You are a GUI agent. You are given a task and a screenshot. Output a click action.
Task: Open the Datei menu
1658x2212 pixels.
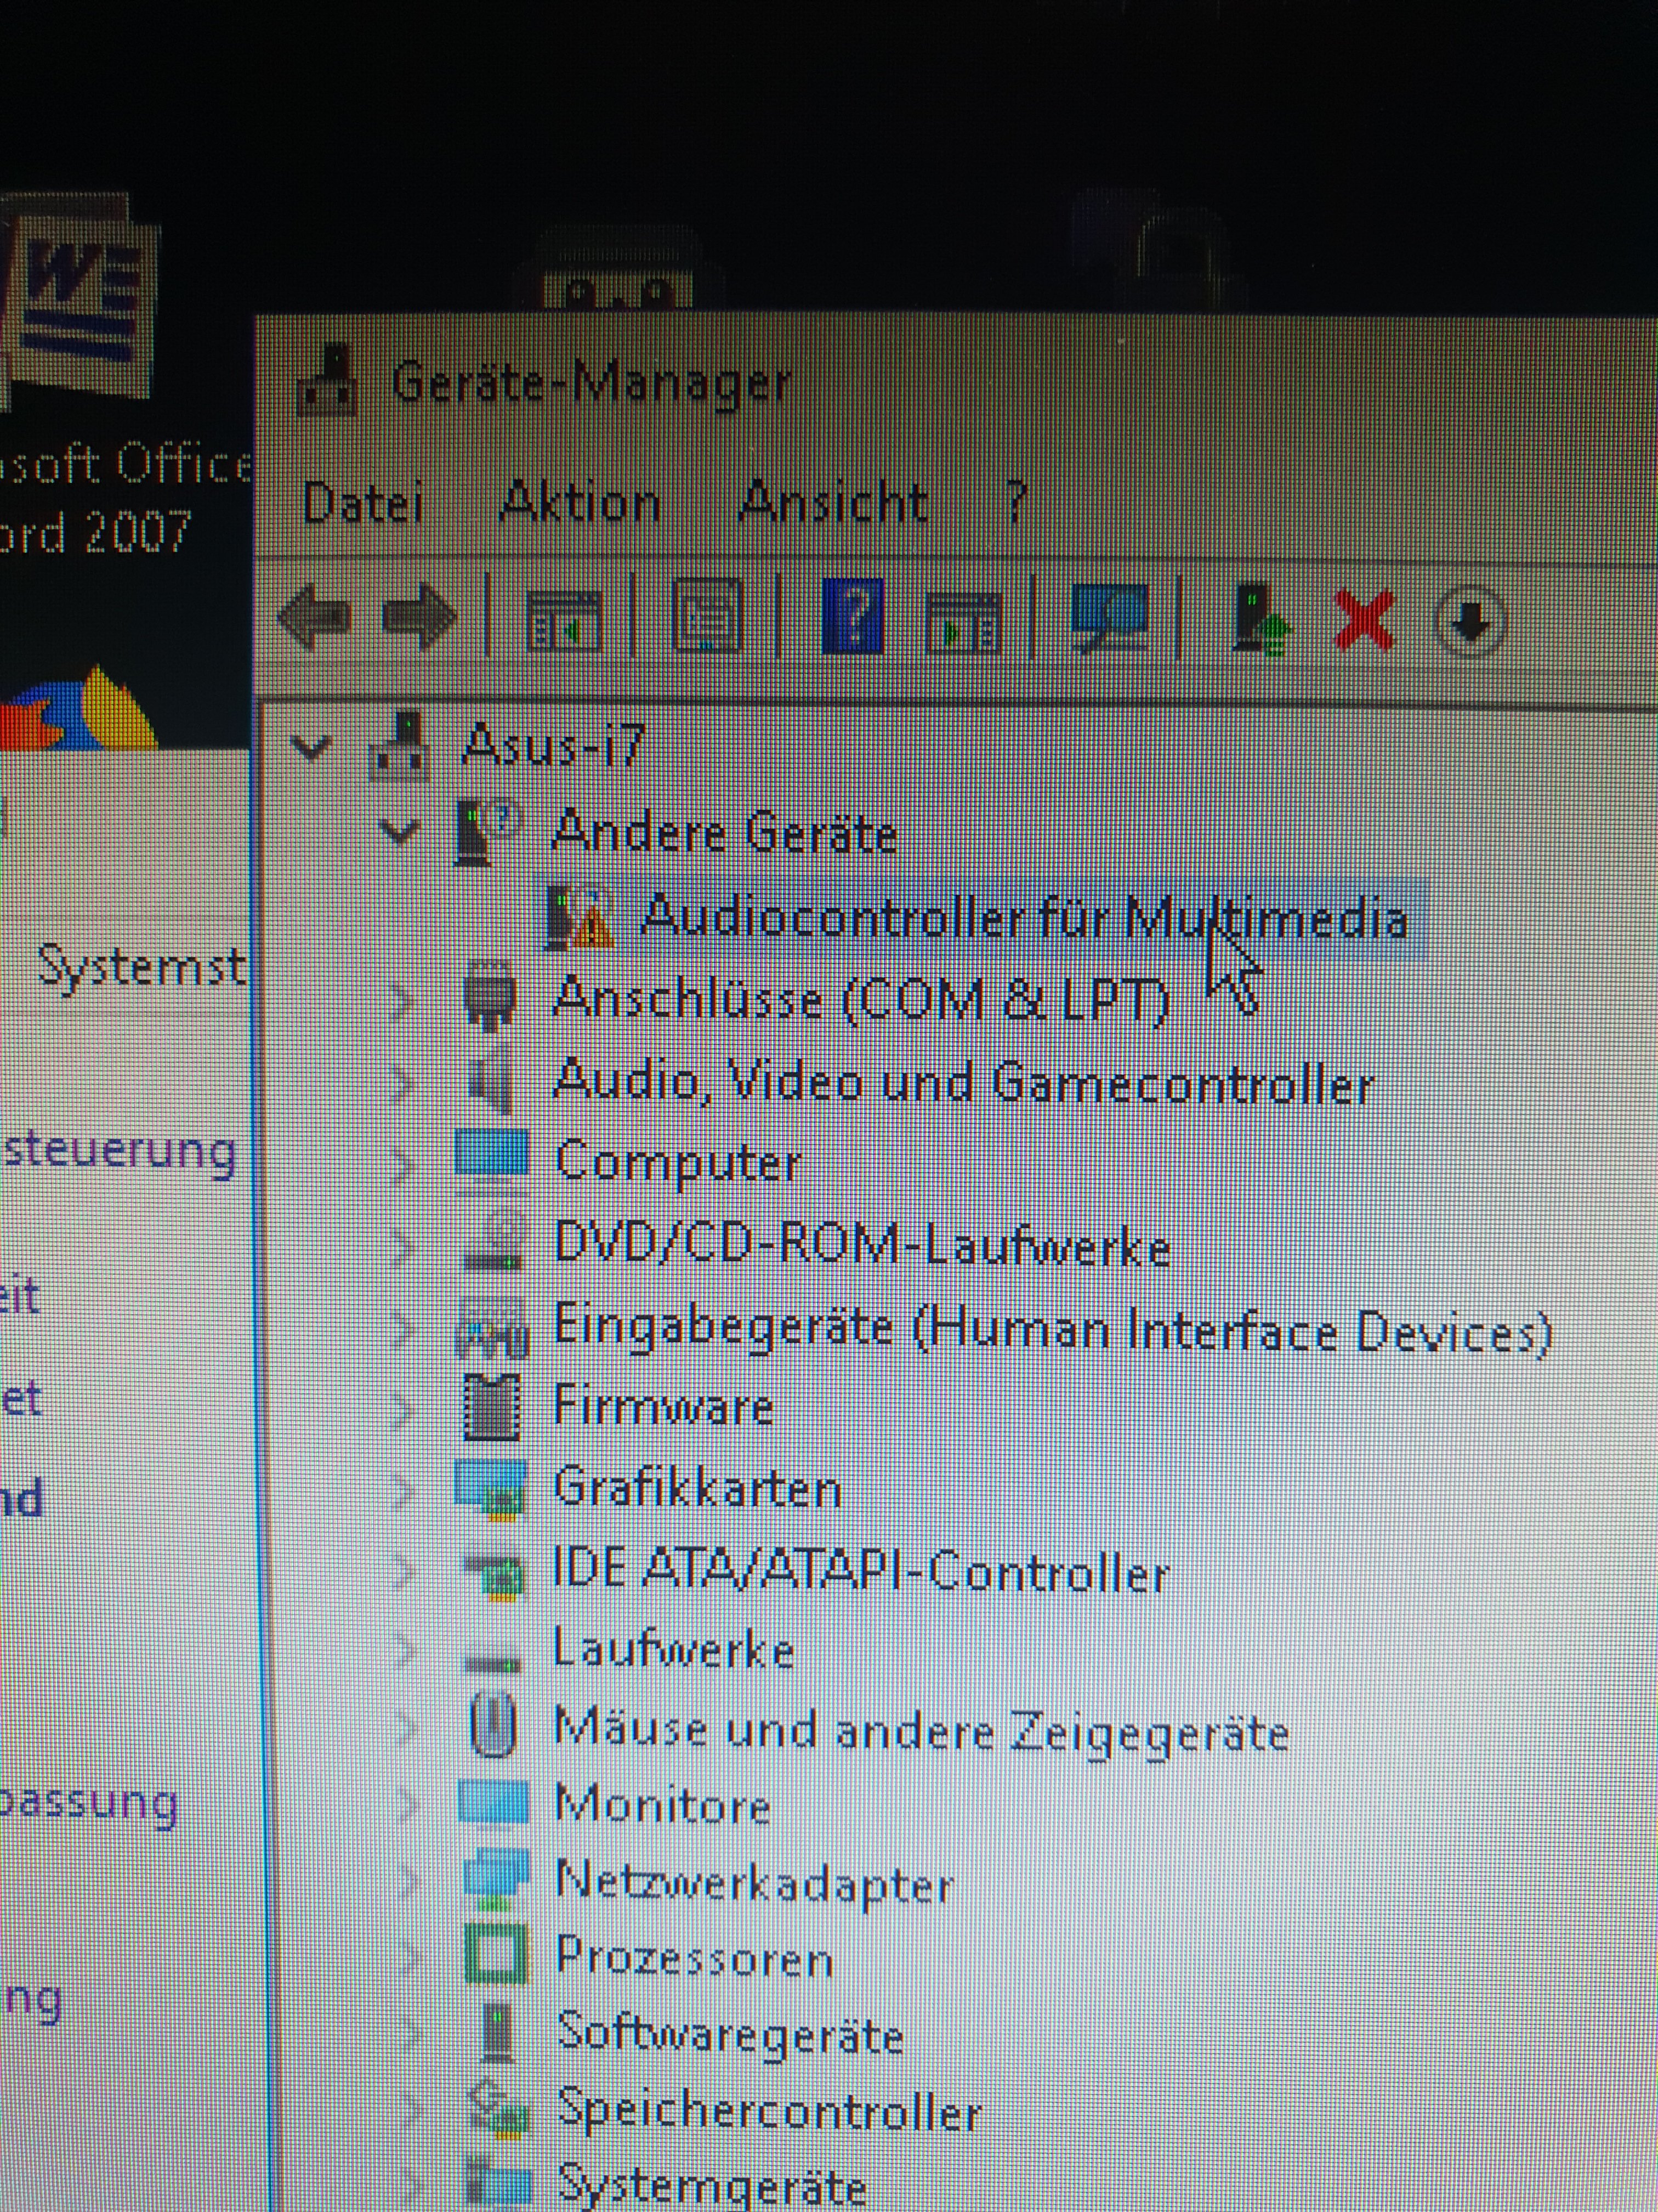363,502
